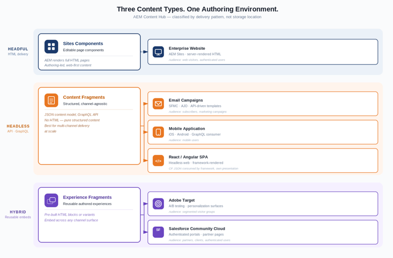Screen dimensions: 393x258
Task: Click the Adobe Target title
Action: (x=181, y=200)
